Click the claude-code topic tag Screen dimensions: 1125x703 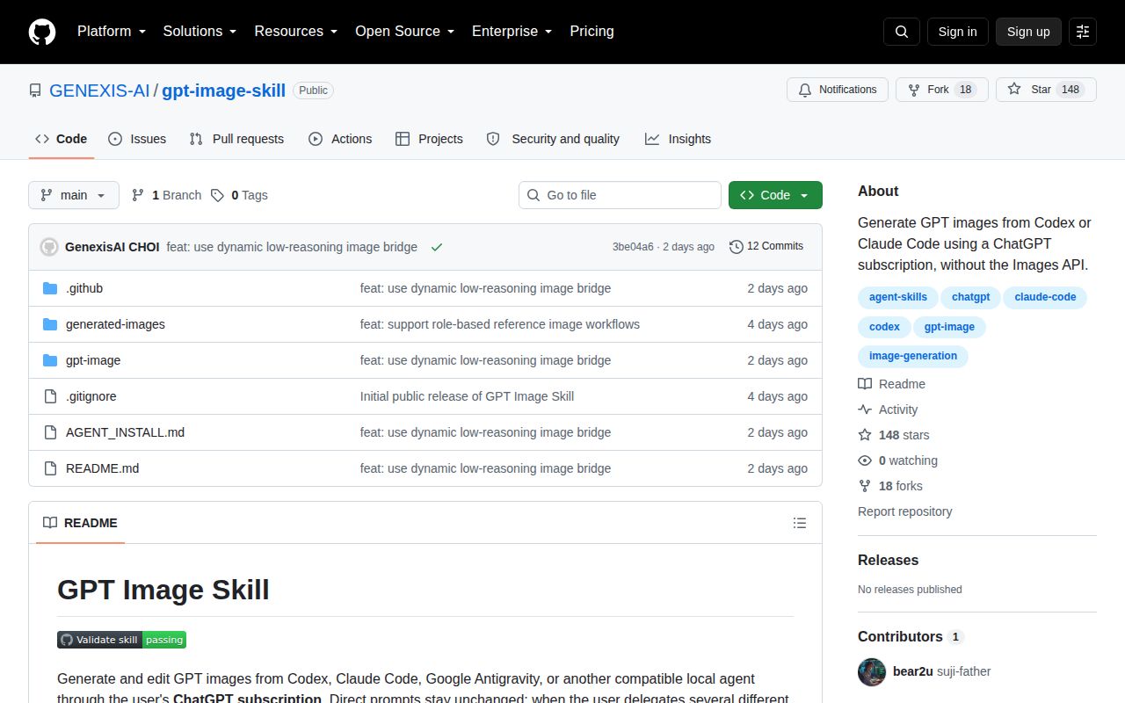1045,297
